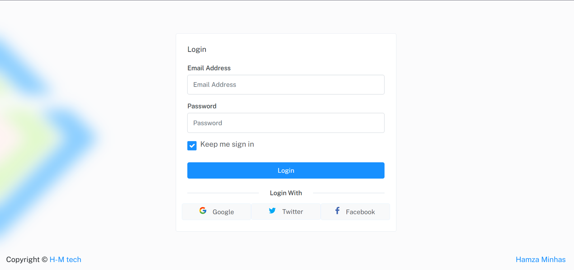Screen dimensions: 574x270
Task: Uncheck the Keep me sign in checkbox
Action: tap(192, 145)
